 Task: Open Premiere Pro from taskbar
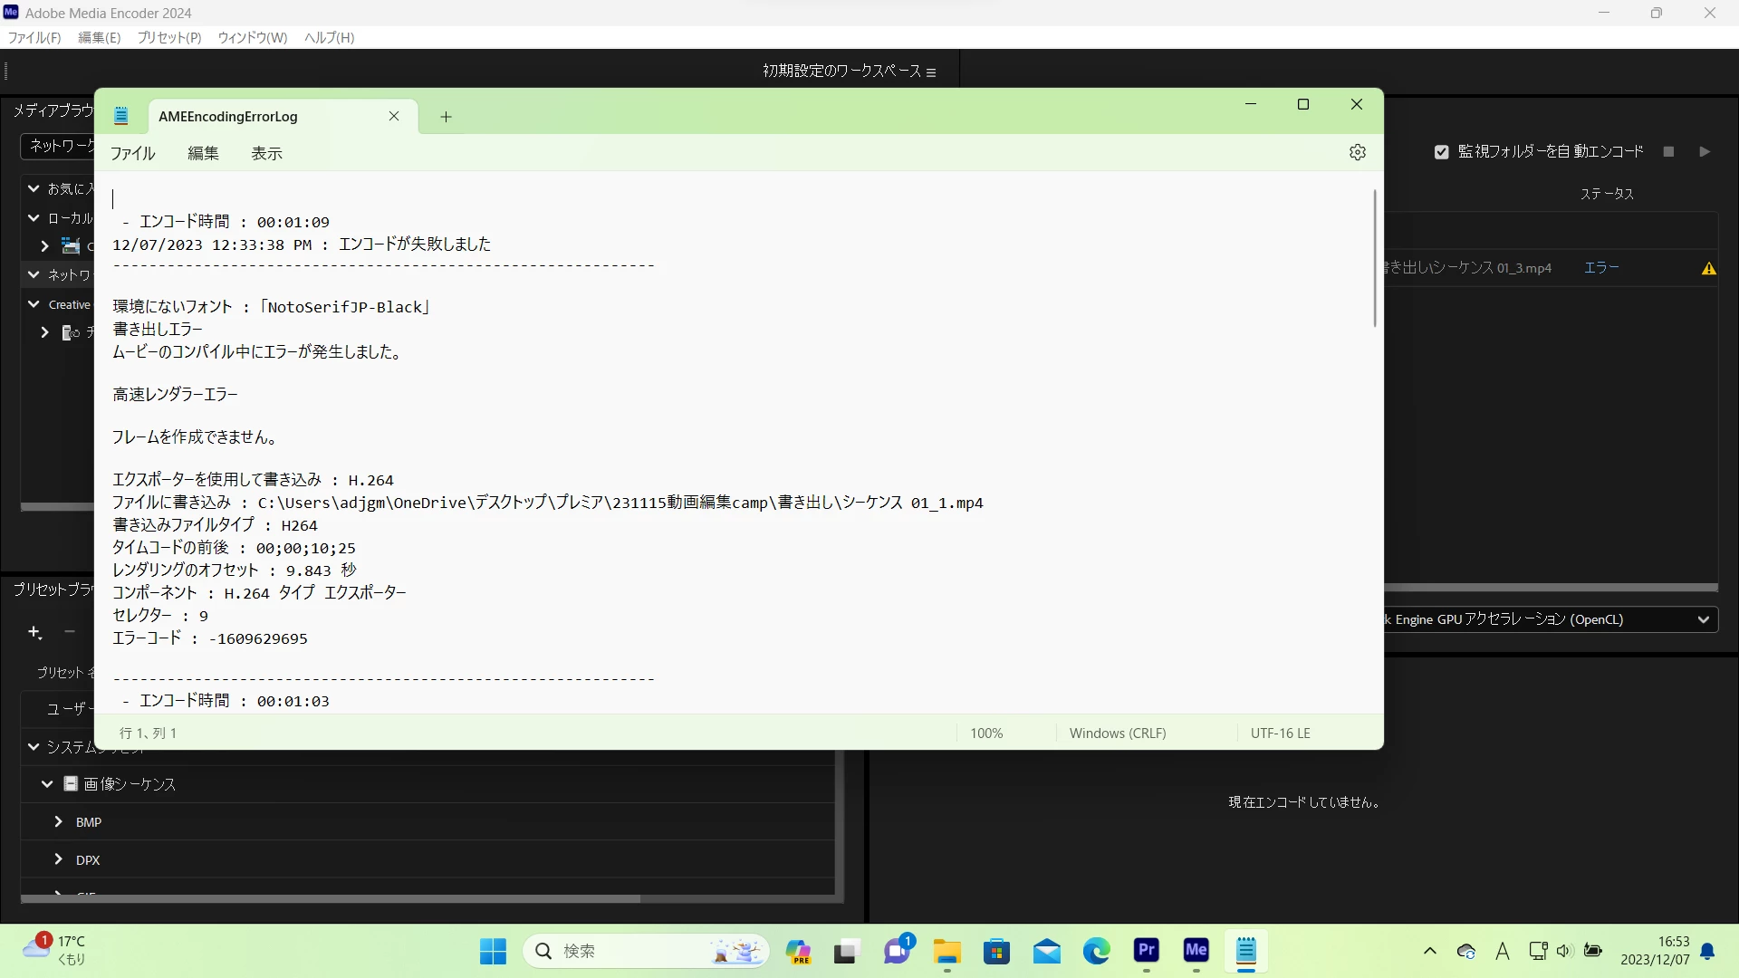[1147, 951]
